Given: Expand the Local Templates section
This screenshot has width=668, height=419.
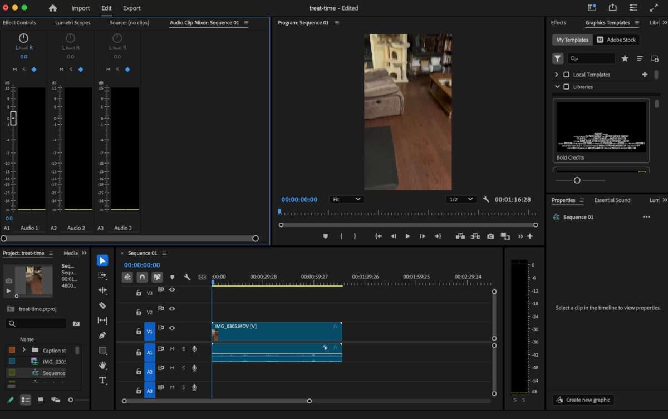Looking at the screenshot, I should [556, 75].
